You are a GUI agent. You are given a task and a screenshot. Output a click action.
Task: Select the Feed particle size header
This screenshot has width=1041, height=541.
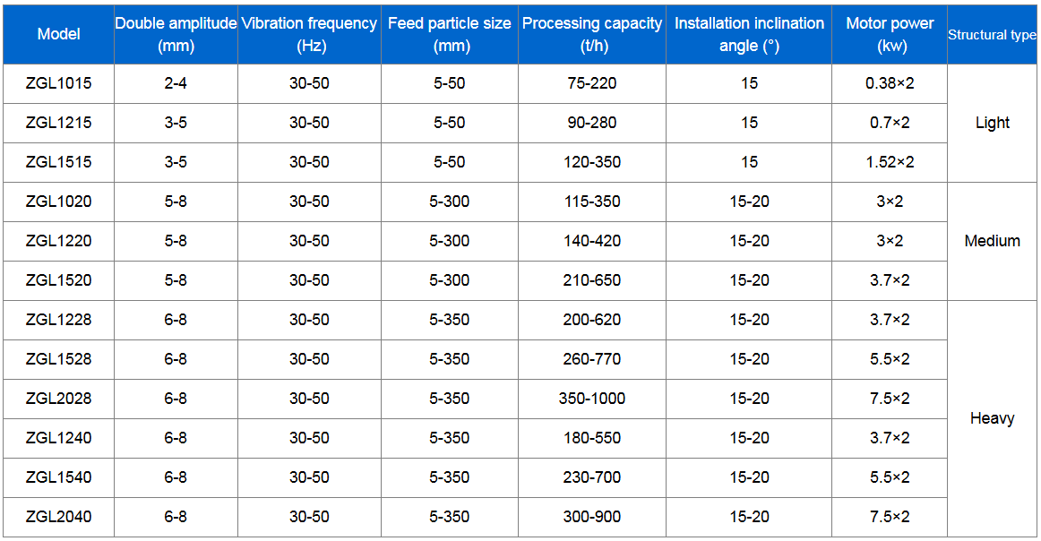point(450,34)
